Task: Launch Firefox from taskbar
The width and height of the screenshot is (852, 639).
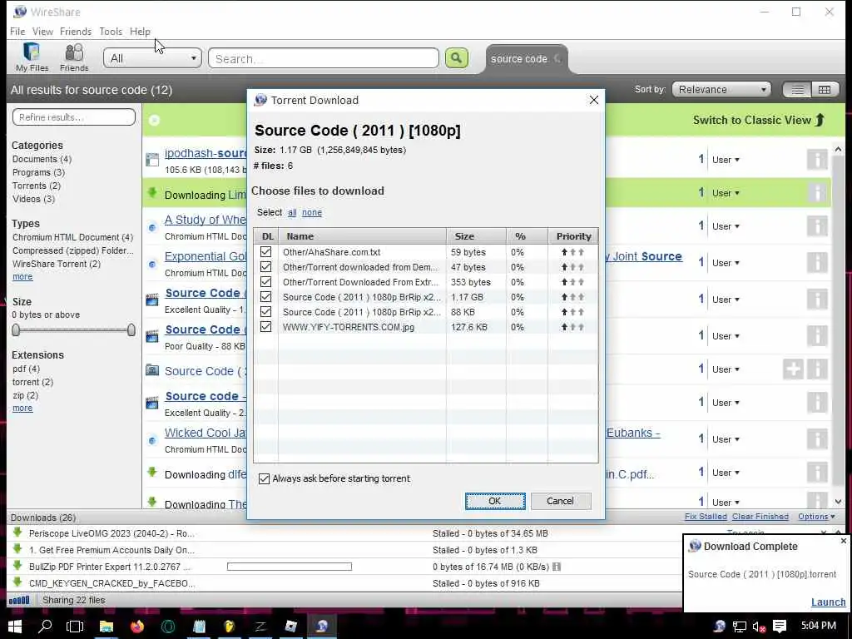Action: [137, 626]
